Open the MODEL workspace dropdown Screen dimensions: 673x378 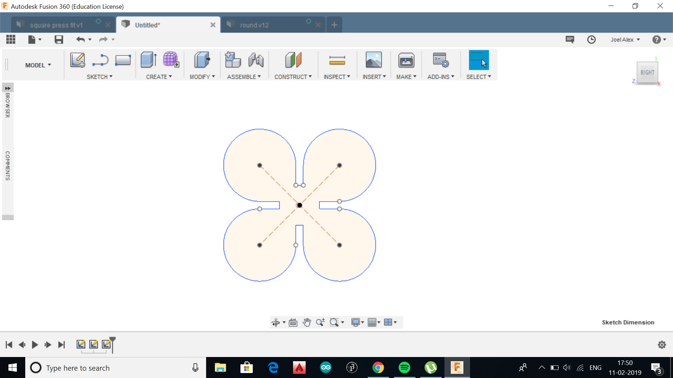(38, 65)
